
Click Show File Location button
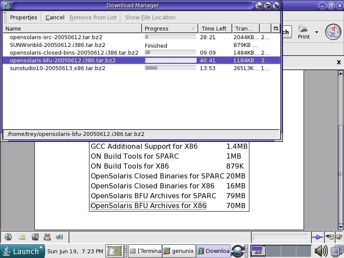[150, 17]
